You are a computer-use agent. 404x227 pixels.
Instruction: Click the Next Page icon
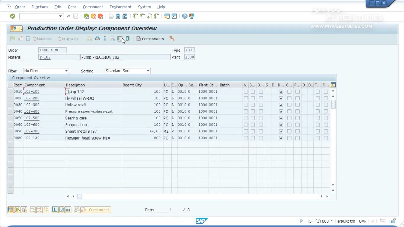(x=150, y=16)
